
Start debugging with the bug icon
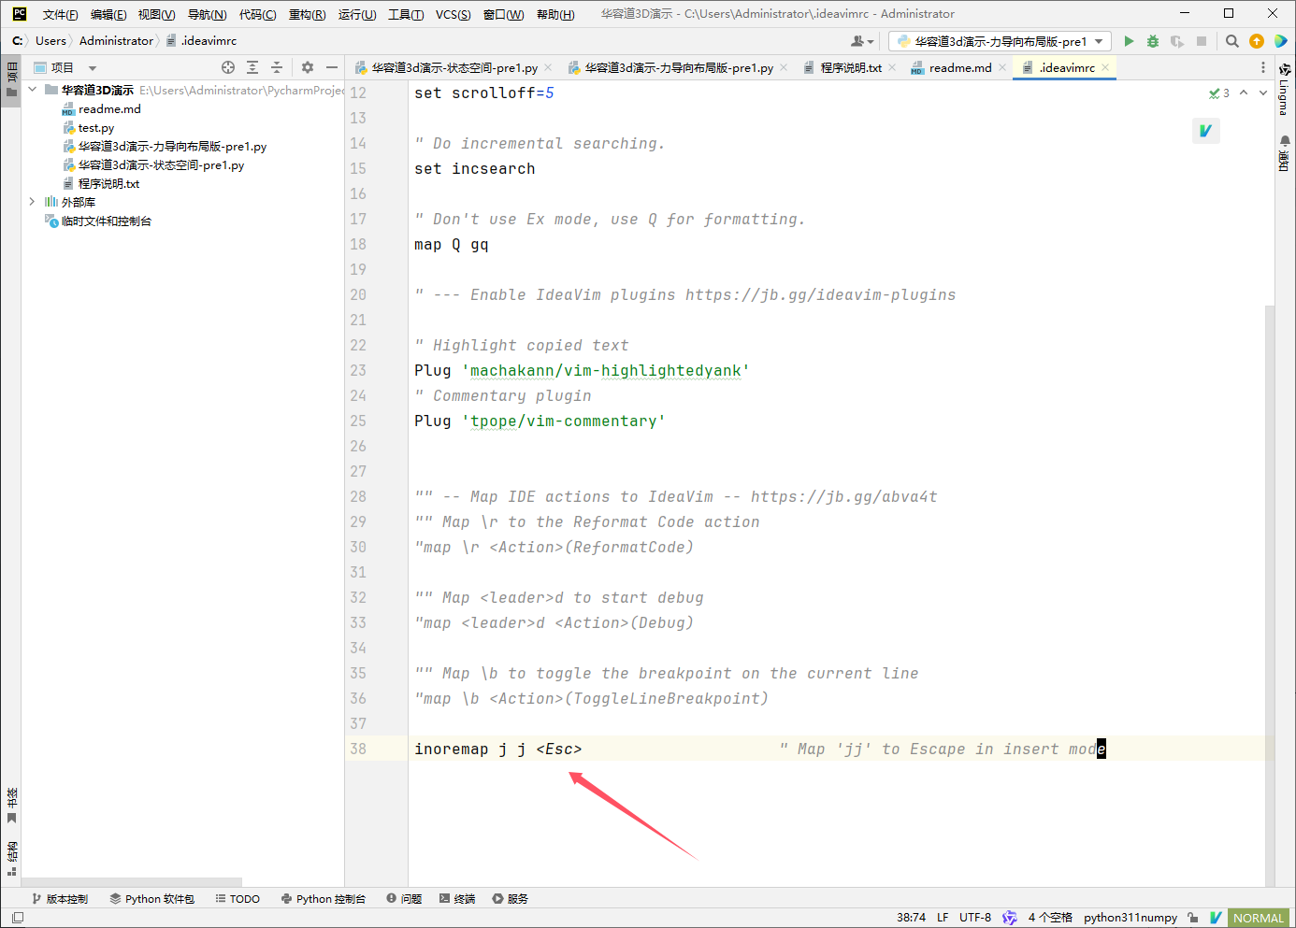[1153, 41]
